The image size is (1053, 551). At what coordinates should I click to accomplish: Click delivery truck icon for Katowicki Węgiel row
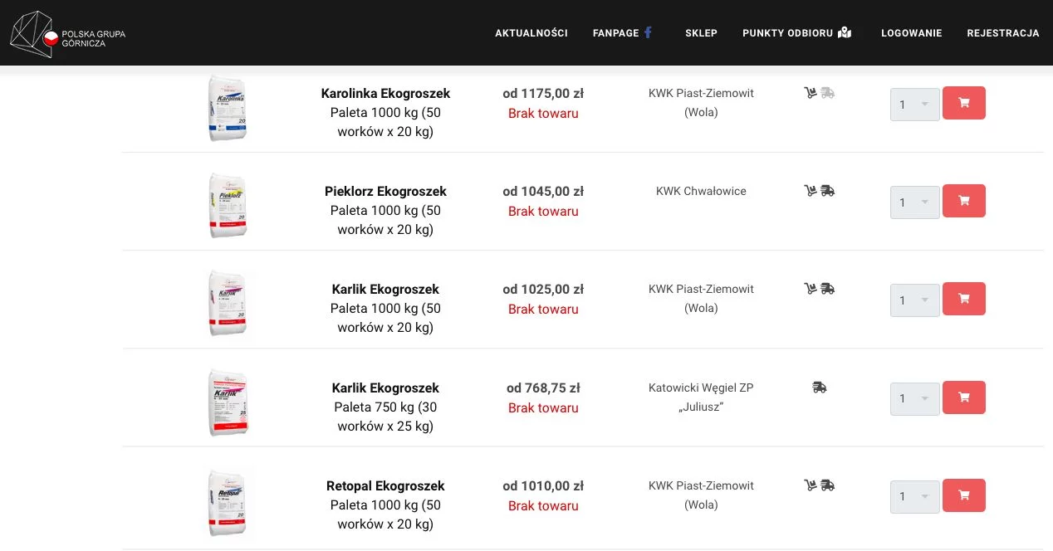(x=820, y=388)
